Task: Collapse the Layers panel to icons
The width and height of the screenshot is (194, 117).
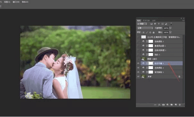Action: [181, 18]
